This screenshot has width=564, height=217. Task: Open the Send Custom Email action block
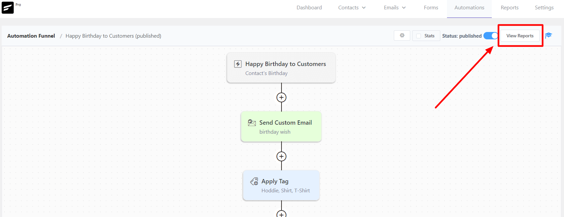pos(281,126)
